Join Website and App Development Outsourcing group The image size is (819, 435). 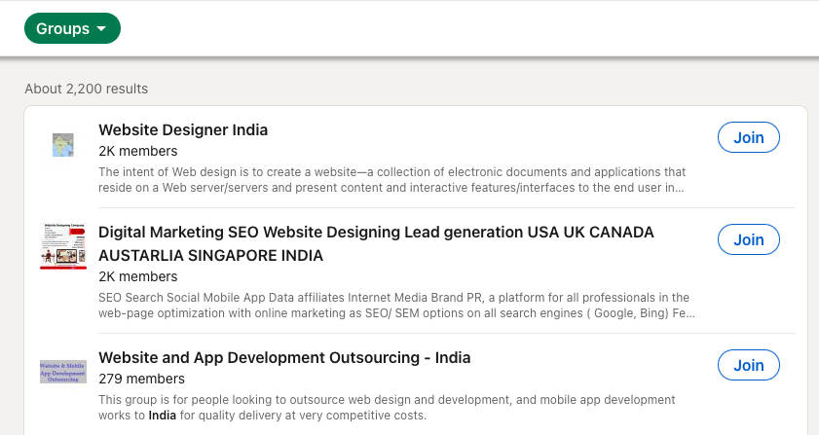(748, 365)
